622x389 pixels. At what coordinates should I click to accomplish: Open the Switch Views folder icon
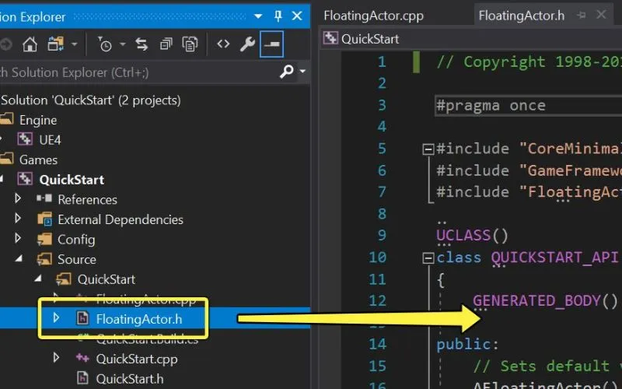[x=55, y=44]
